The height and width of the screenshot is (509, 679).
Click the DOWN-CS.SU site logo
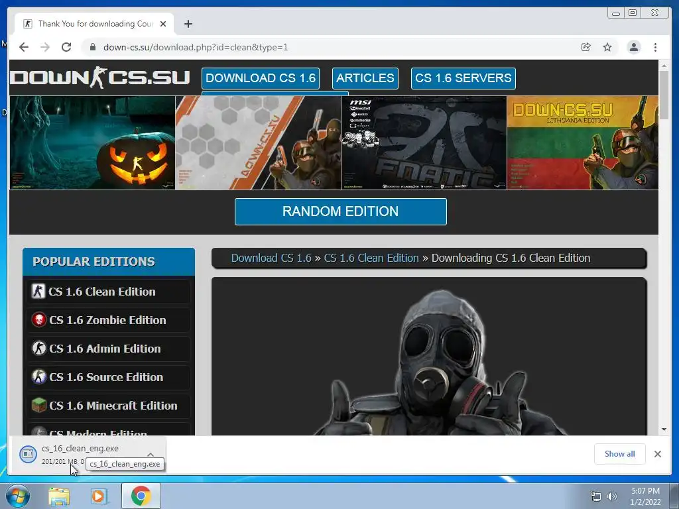(100, 78)
